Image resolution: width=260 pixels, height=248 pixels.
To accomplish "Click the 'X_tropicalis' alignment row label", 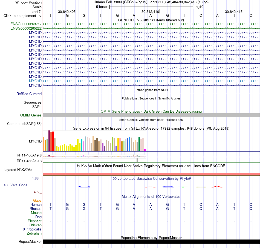I will tap(32, 229).
